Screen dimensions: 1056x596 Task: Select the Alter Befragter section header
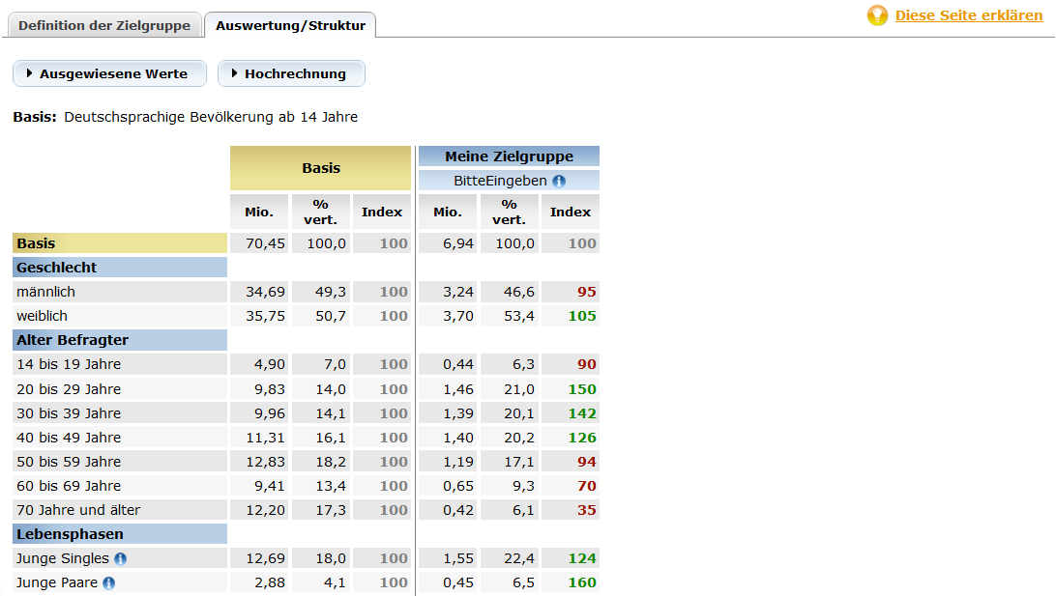coord(73,340)
